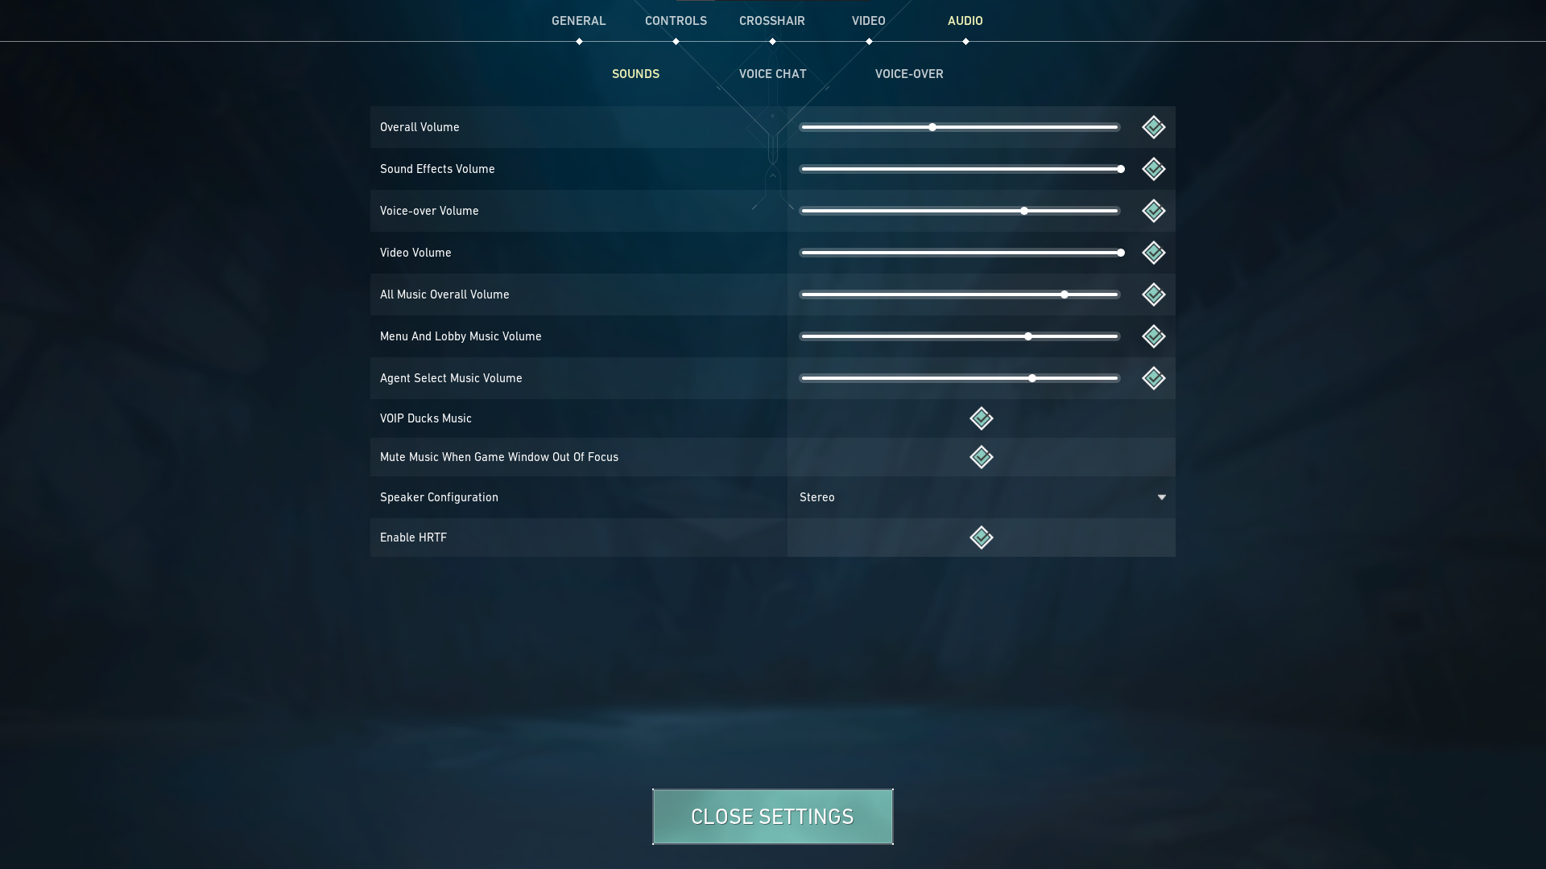Switch to Voice Chat tab

773,73
